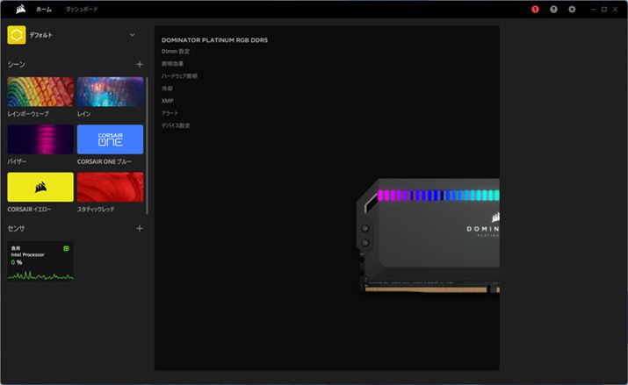Expand the デフォルト profile dropdown chevron

(x=133, y=35)
